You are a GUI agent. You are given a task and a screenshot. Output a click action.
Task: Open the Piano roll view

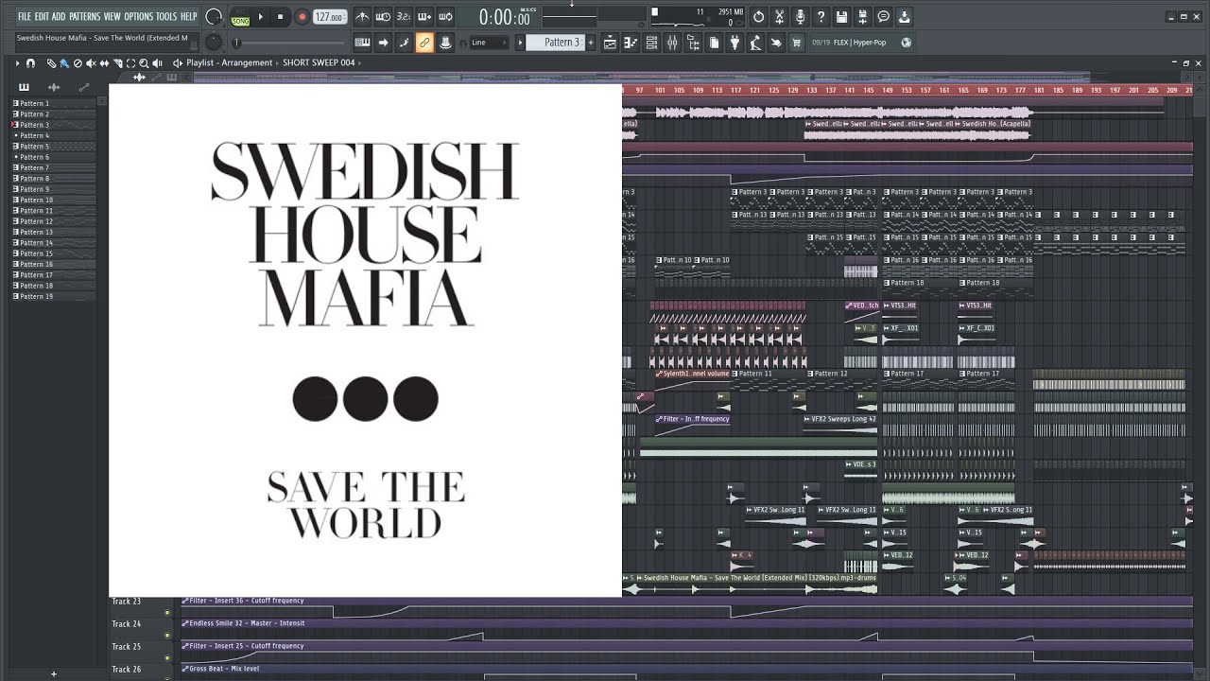631,43
